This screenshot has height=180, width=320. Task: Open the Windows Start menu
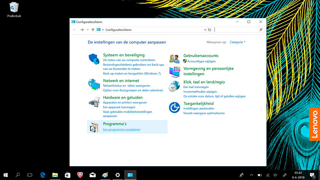(5, 175)
